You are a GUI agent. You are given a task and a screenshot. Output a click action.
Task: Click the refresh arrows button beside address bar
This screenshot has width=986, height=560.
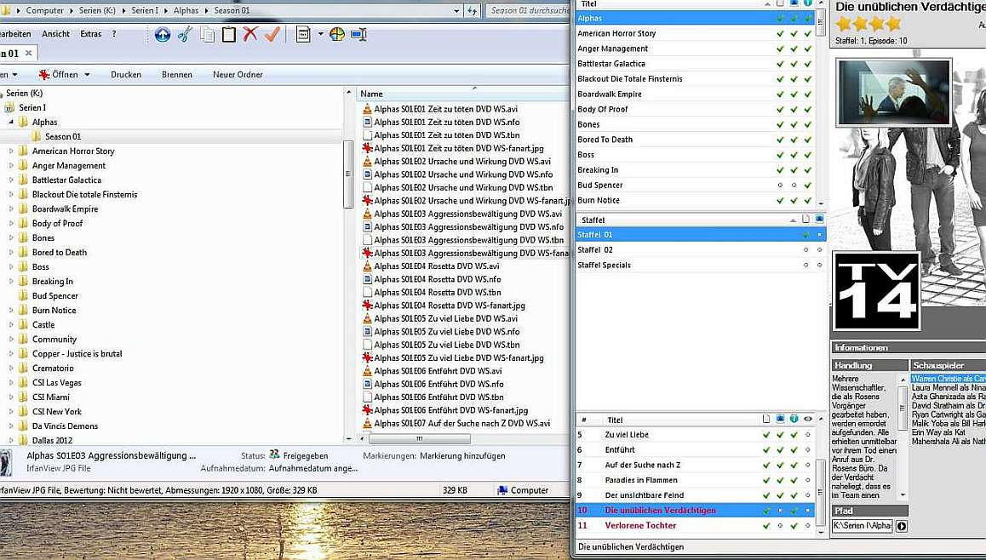(x=473, y=11)
